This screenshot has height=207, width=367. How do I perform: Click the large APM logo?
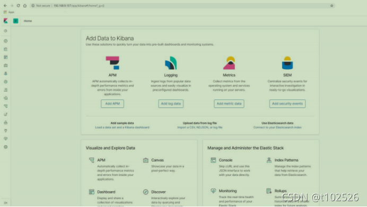[x=112, y=63]
